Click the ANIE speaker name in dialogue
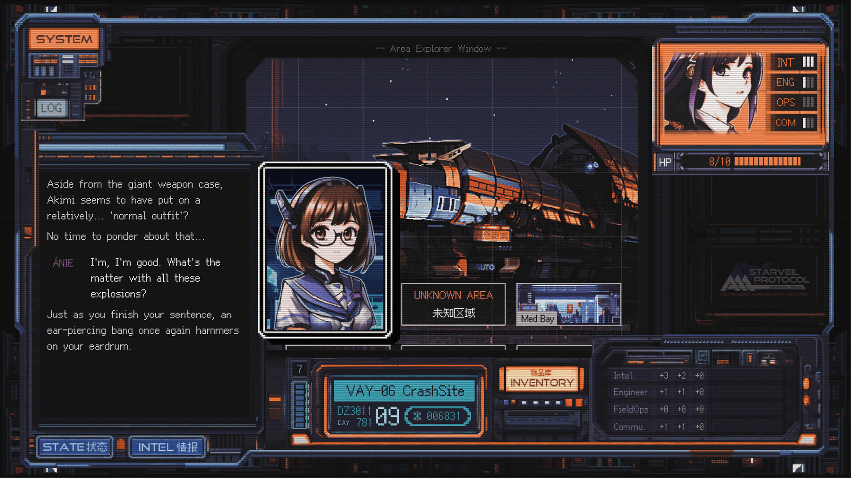 63,263
